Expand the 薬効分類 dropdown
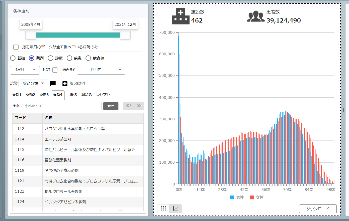 point(33,83)
